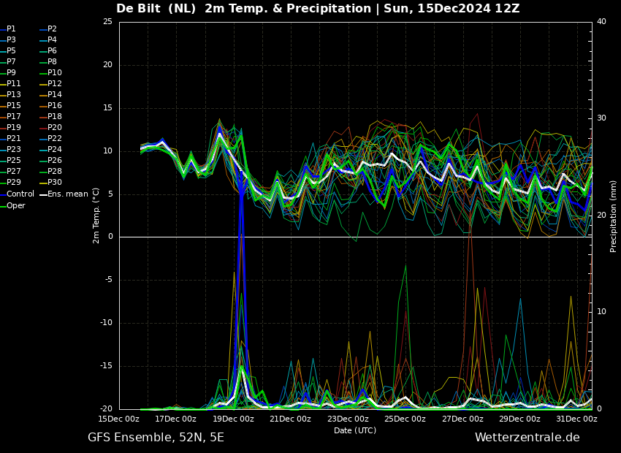Click the Ens. mean legend entry

click(x=67, y=194)
